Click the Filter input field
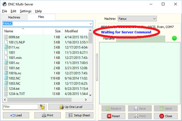Screen dimensions: 182x121 click(20, 107)
